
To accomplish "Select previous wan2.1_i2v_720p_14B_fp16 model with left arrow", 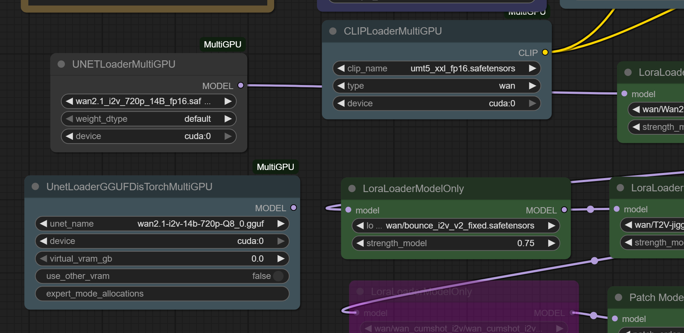I will point(69,101).
